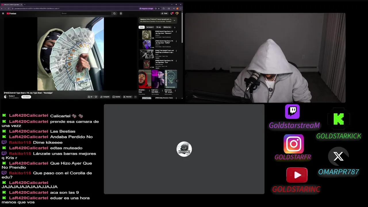Activate voice search microphone icon
Image resolution: width=368 pixels, height=207 pixels.
(121, 13)
